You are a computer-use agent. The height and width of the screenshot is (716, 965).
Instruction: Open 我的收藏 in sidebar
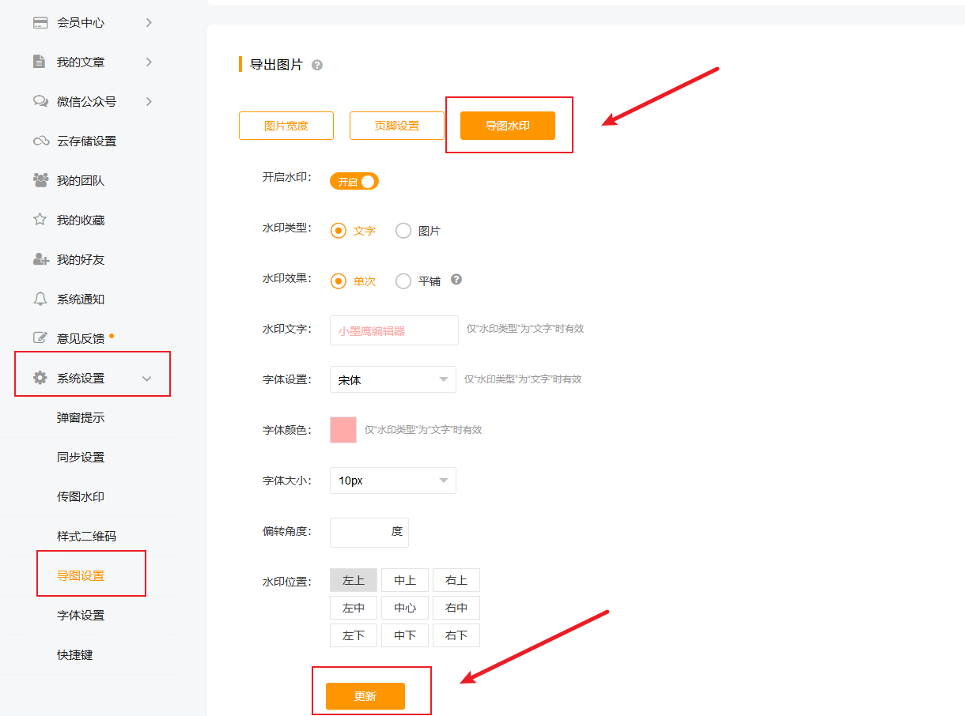point(81,220)
